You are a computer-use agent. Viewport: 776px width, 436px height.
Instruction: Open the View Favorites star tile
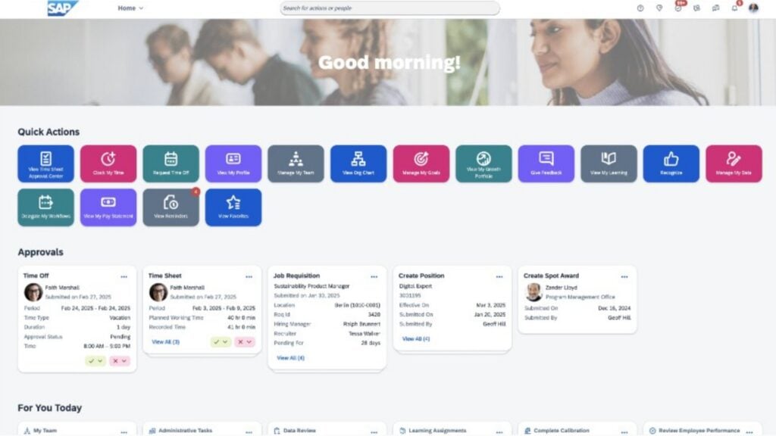(x=233, y=207)
